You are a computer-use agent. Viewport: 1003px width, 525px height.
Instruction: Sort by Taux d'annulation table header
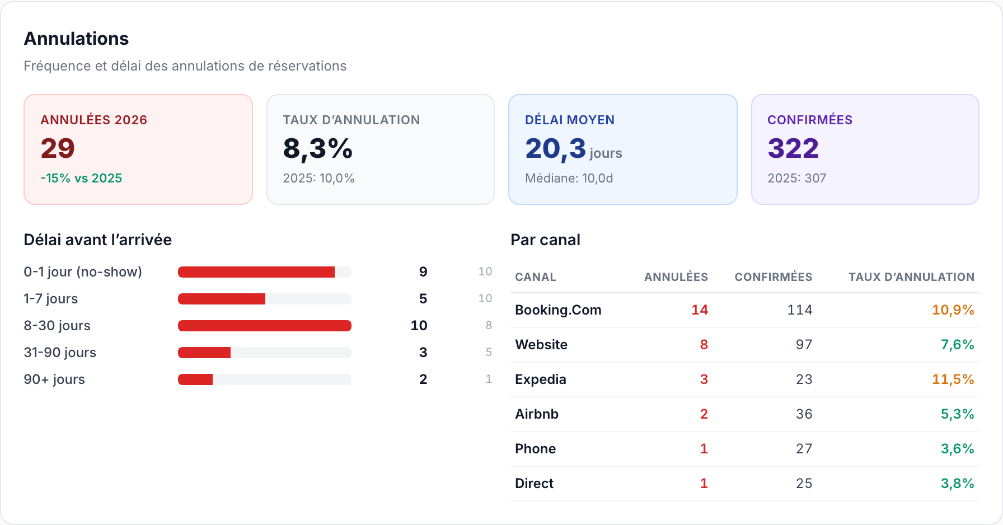[x=911, y=277]
